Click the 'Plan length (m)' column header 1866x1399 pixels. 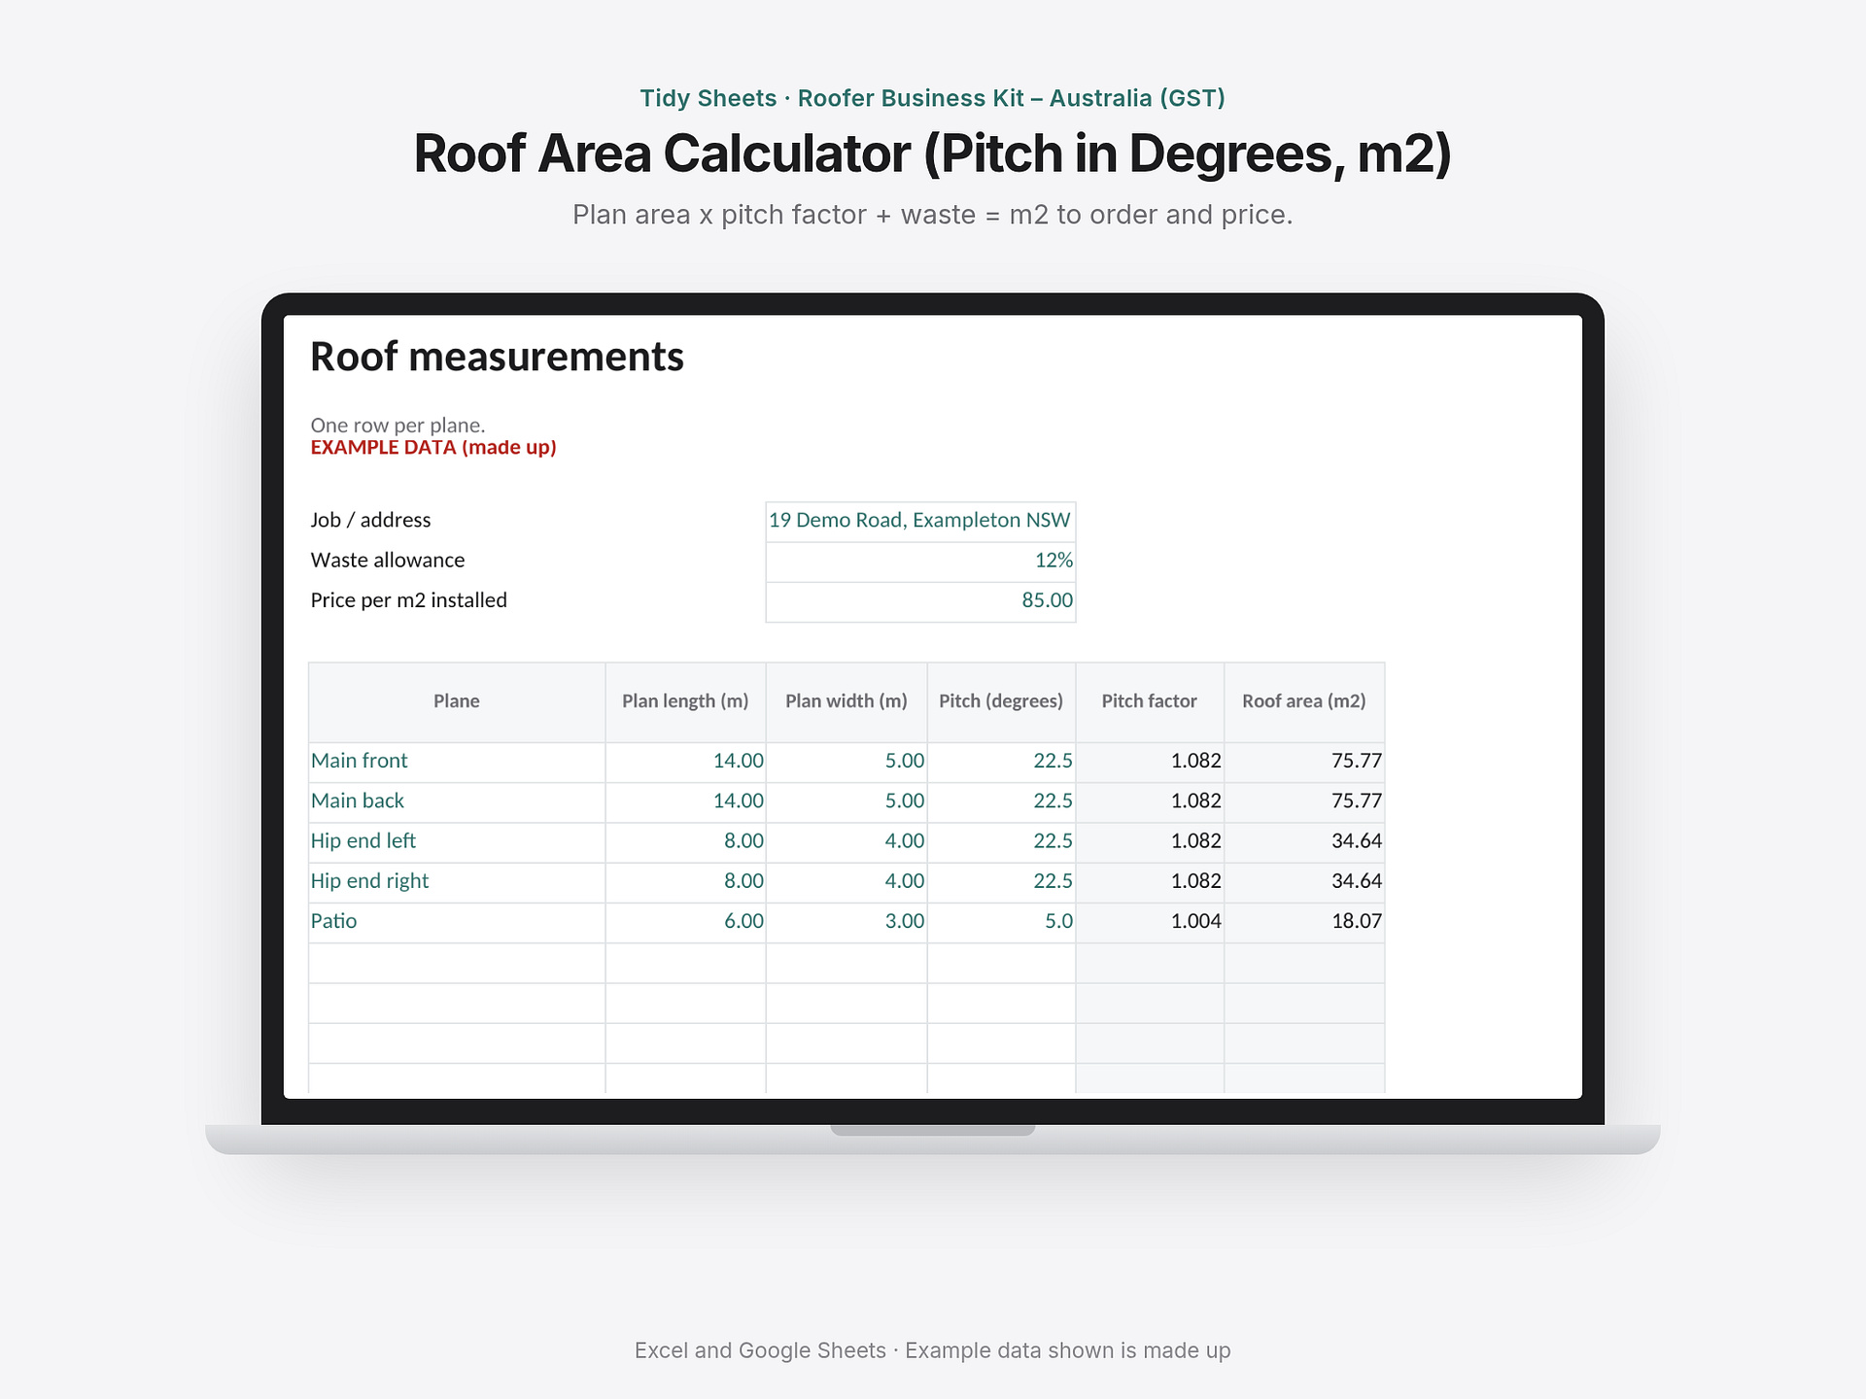(x=685, y=702)
